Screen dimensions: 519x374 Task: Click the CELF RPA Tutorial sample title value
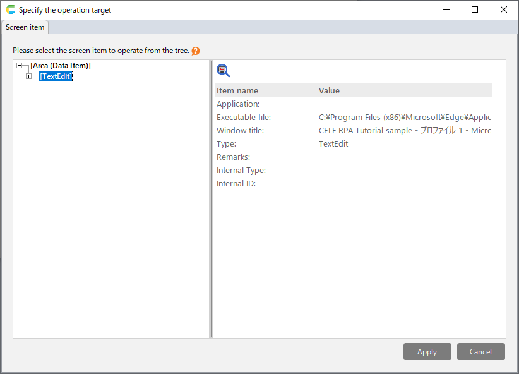click(404, 131)
